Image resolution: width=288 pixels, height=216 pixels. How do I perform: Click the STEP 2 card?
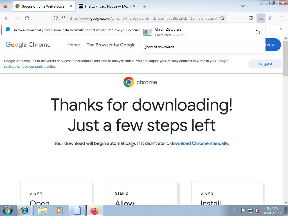pyautogui.click(x=141, y=193)
